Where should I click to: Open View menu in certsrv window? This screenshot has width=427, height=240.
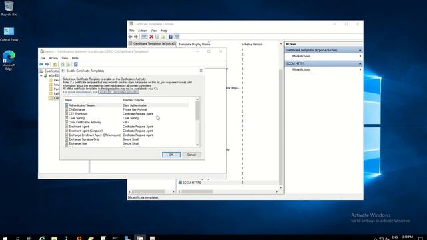(65, 58)
